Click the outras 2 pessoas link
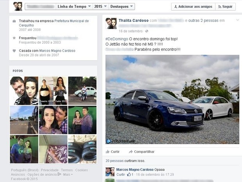This screenshot has width=242, height=182. tap(203, 20)
